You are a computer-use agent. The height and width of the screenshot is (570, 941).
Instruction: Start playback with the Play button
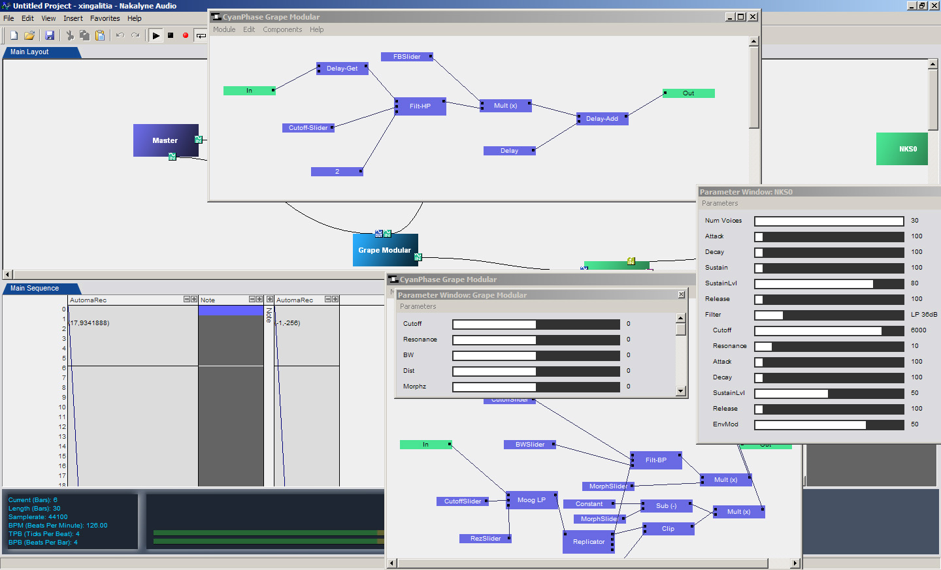coord(156,35)
